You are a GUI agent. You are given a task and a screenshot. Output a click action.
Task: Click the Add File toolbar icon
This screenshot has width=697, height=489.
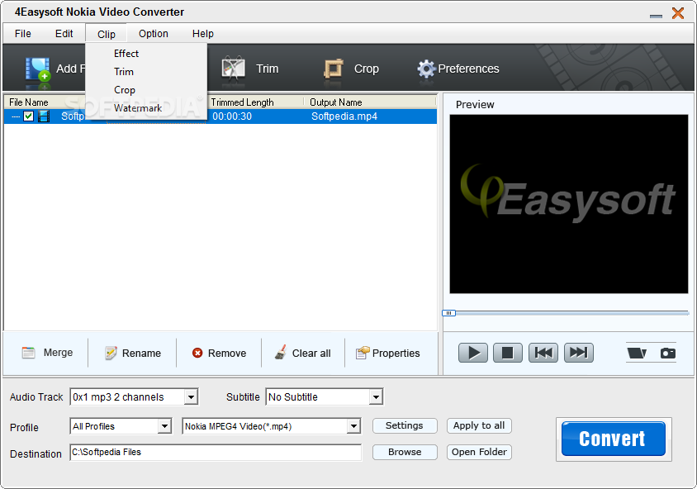(37, 69)
